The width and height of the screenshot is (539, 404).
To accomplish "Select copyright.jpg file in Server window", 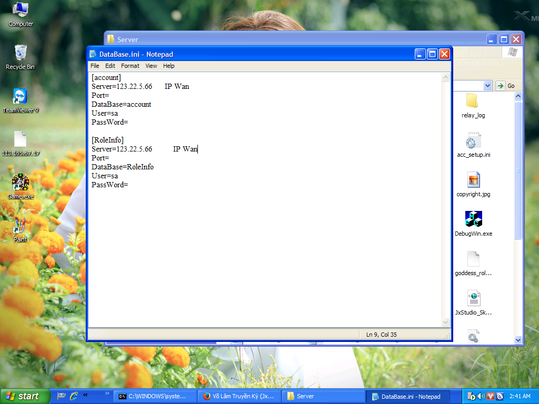I will [x=473, y=185].
